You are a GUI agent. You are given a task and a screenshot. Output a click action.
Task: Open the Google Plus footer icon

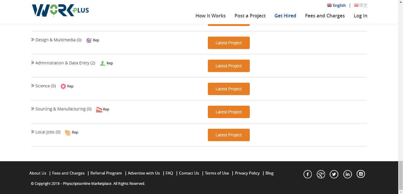tap(321, 174)
